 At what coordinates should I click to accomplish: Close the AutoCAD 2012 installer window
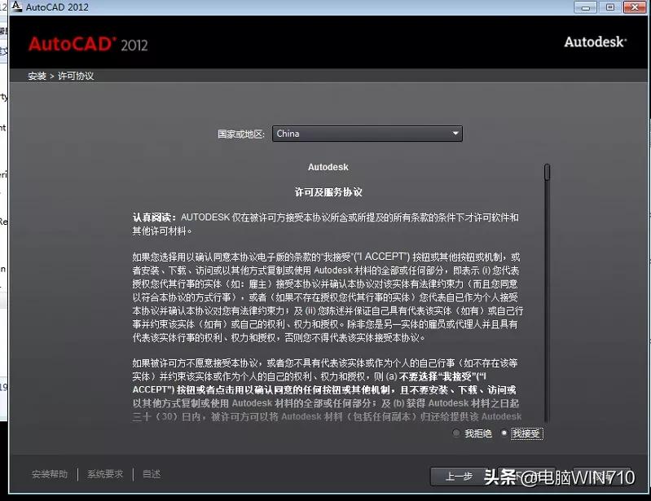pyautogui.click(x=635, y=7)
